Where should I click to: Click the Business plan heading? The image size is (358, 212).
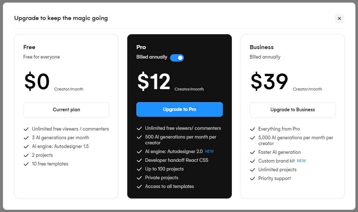(x=262, y=47)
